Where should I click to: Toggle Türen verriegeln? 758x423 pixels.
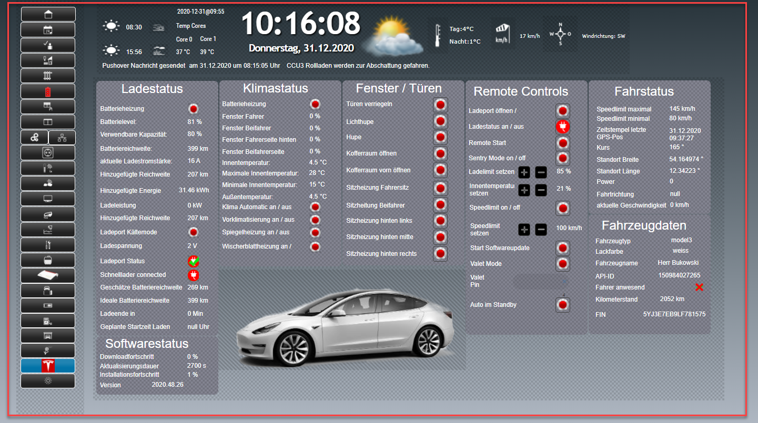coord(440,104)
